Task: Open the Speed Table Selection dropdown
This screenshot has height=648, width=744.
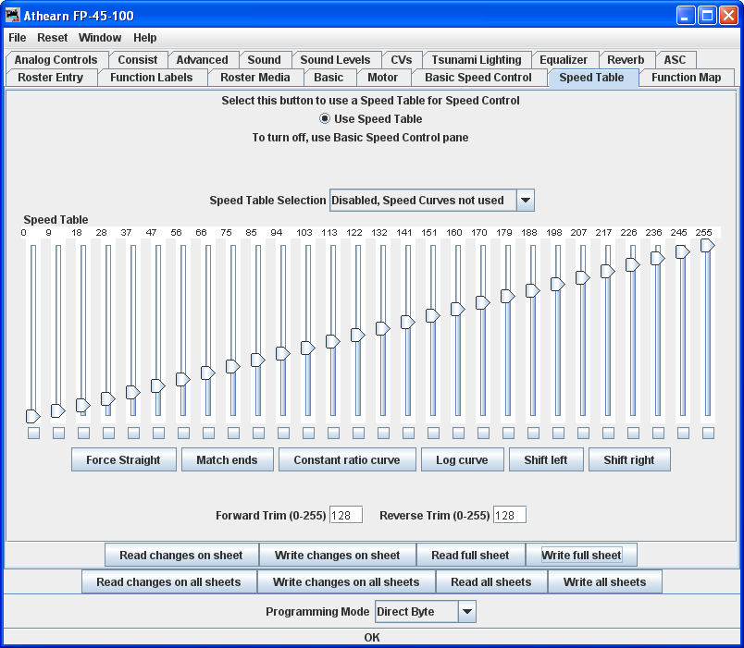Action: (525, 201)
